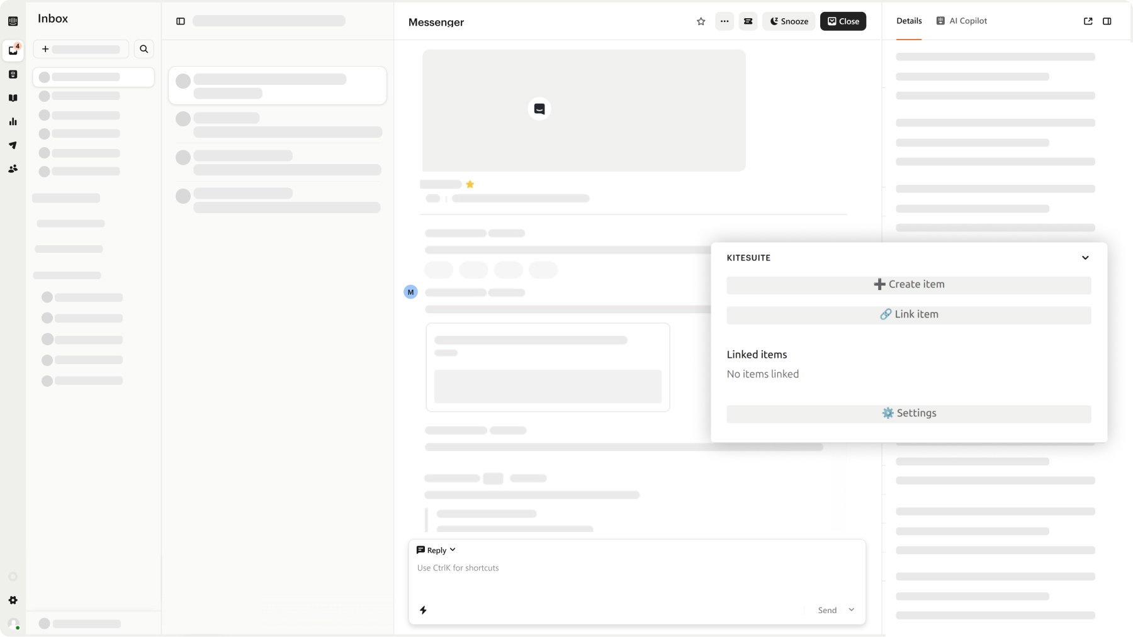Click the lightning bolt macros icon
Image resolution: width=1133 pixels, height=637 pixels.
424,610
